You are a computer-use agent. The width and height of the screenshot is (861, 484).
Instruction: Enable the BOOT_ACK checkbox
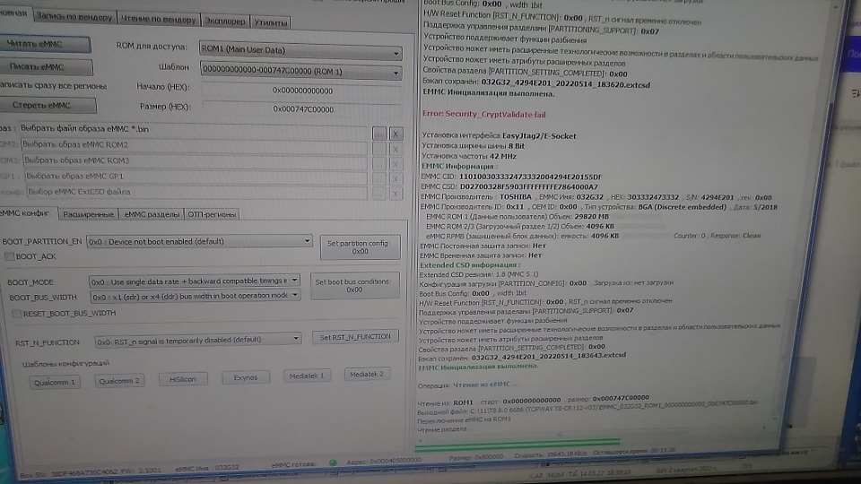click(9, 256)
